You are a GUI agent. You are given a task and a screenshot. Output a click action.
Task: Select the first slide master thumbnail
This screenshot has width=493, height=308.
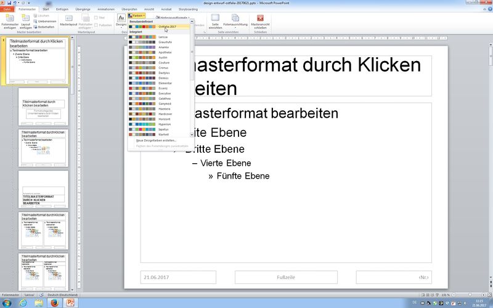(x=38, y=61)
